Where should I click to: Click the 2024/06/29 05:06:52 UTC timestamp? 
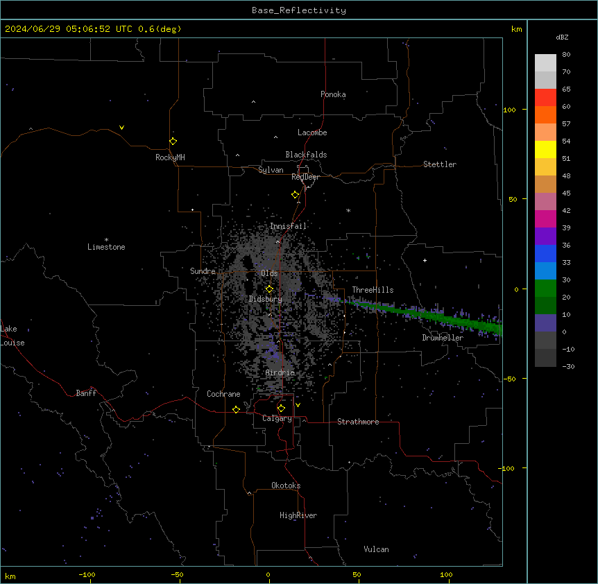pyautogui.click(x=69, y=29)
